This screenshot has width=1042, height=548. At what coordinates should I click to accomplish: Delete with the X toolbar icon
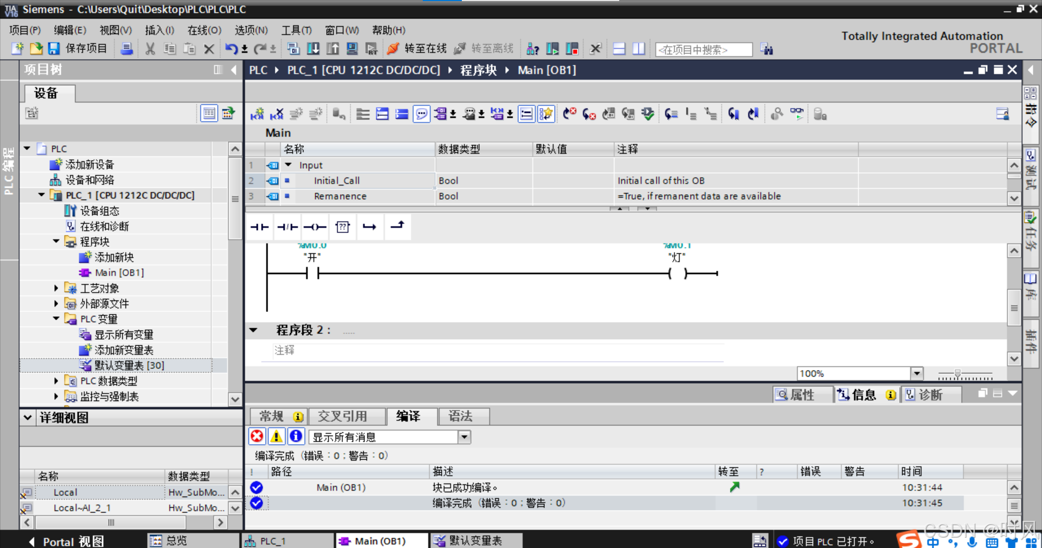point(209,49)
